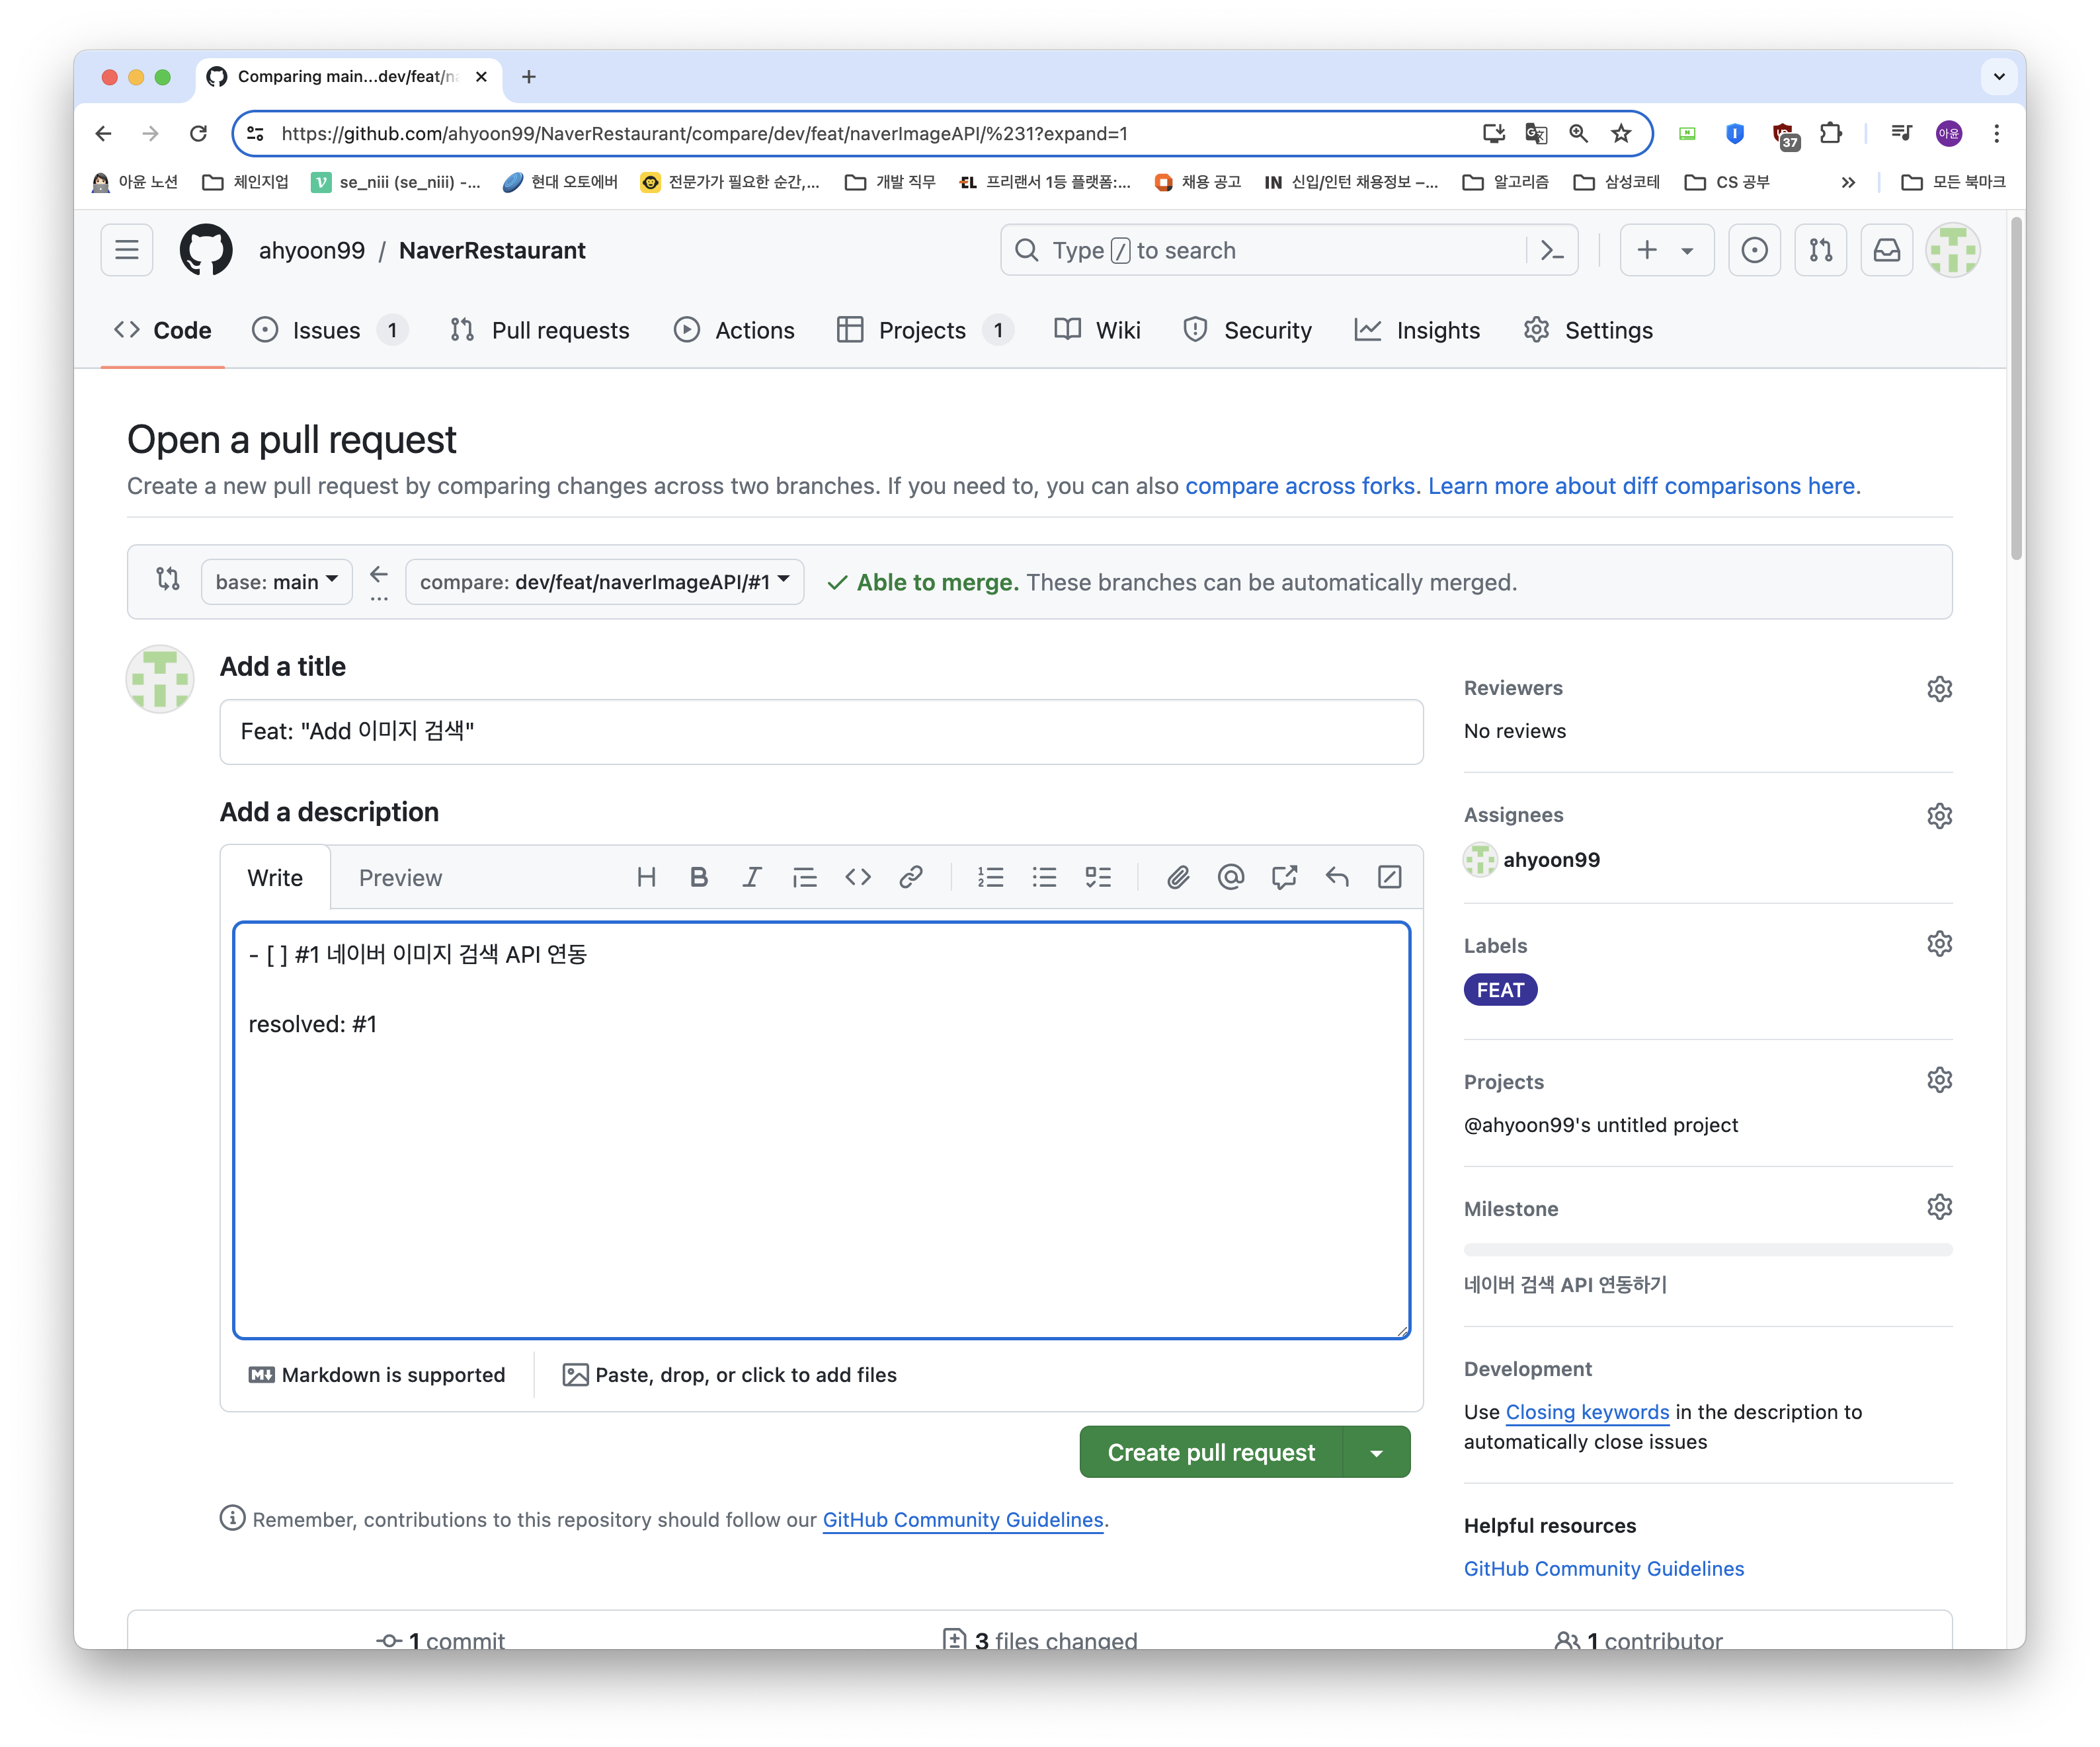Expand the base: main branch dropdown
2100x1747 pixels.
coord(277,582)
